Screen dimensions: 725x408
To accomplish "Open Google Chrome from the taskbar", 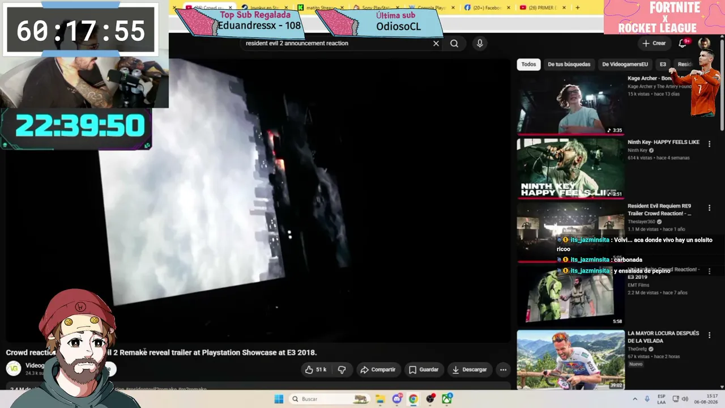I will tap(413, 399).
